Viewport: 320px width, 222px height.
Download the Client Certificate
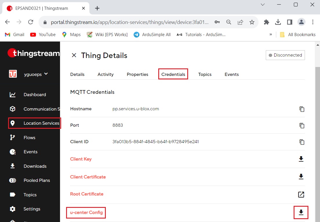click(x=301, y=177)
